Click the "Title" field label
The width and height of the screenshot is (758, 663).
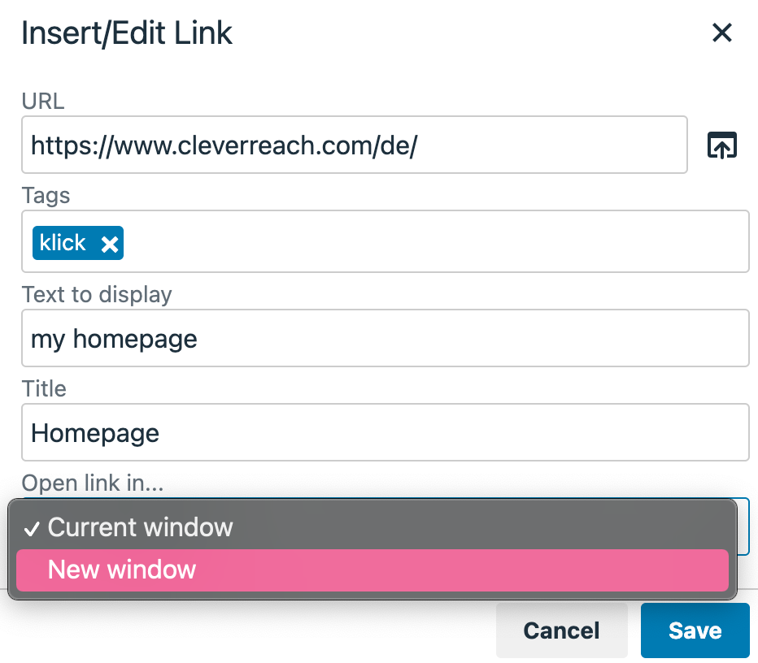[44, 388]
